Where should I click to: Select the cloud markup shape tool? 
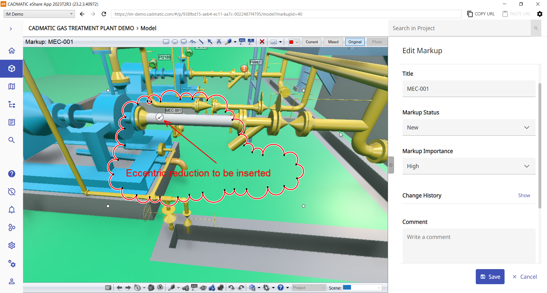coord(184,42)
